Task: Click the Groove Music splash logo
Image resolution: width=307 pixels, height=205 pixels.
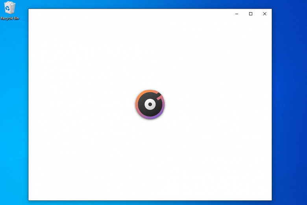Action: point(150,104)
